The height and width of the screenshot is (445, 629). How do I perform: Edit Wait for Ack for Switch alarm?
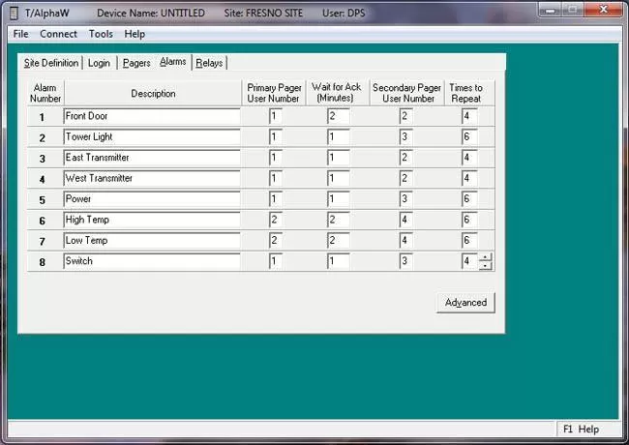click(338, 261)
